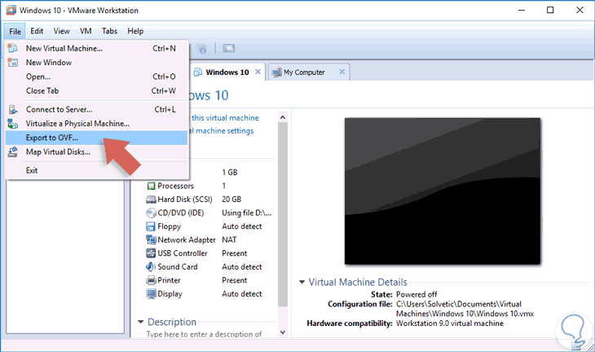Click the devices panel scroll up arrow
Viewport: 595px width, 352px height.
(x=282, y=117)
